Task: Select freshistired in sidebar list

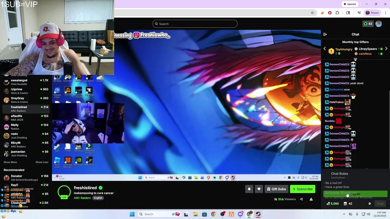Action: click(x=26, y=109)
